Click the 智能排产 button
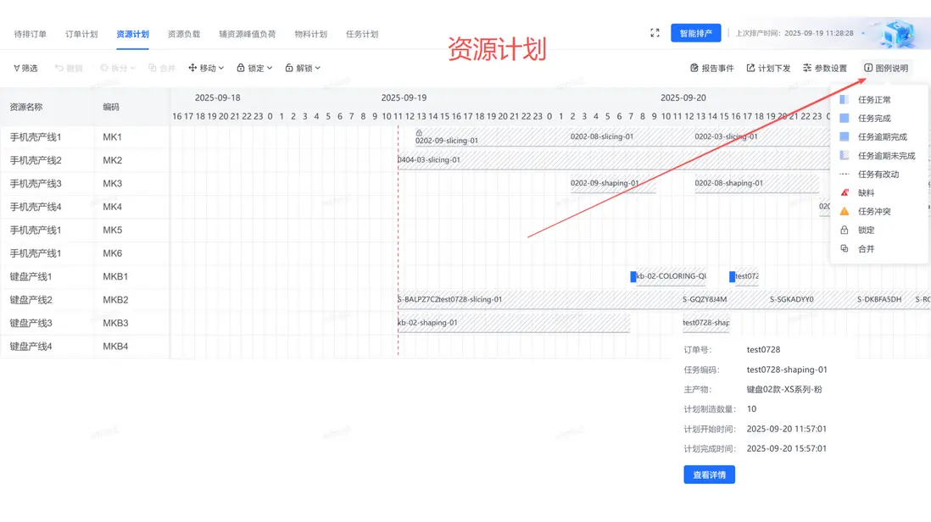Image resolution: width=931 pixels, height=522 pixels. 696,33
